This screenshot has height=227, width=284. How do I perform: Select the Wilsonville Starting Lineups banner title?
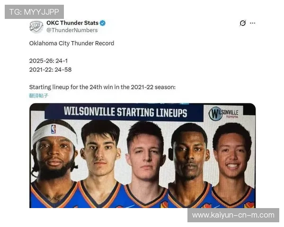[x=125, y=112]
